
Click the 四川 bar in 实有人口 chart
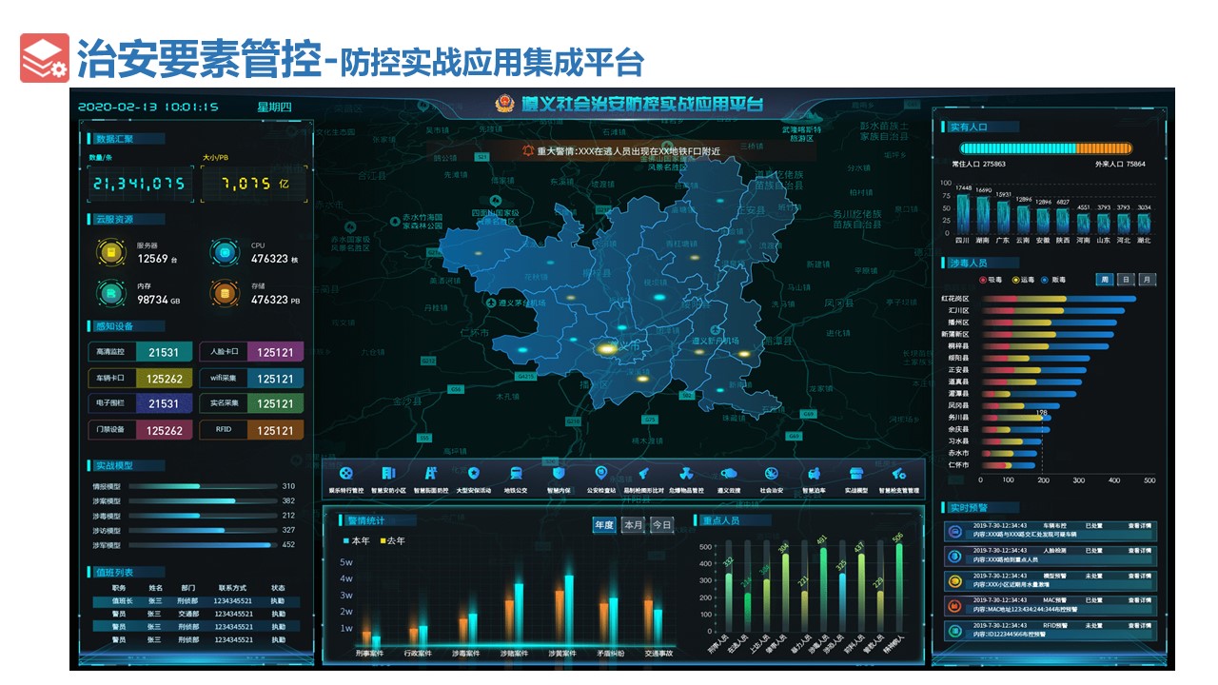point(963,214)
